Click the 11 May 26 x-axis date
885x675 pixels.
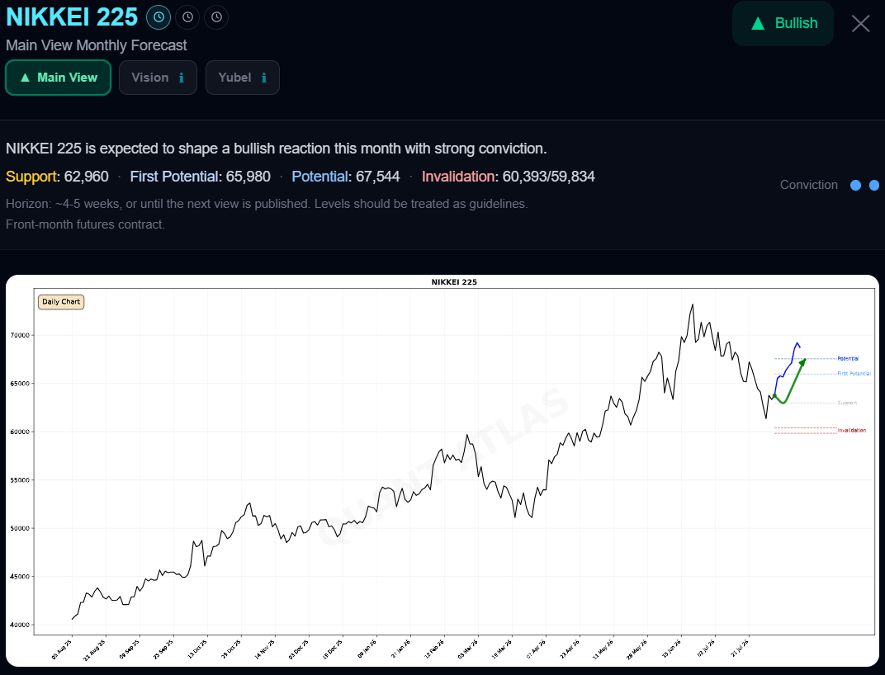pyautogui.click(x=603, y=649)
